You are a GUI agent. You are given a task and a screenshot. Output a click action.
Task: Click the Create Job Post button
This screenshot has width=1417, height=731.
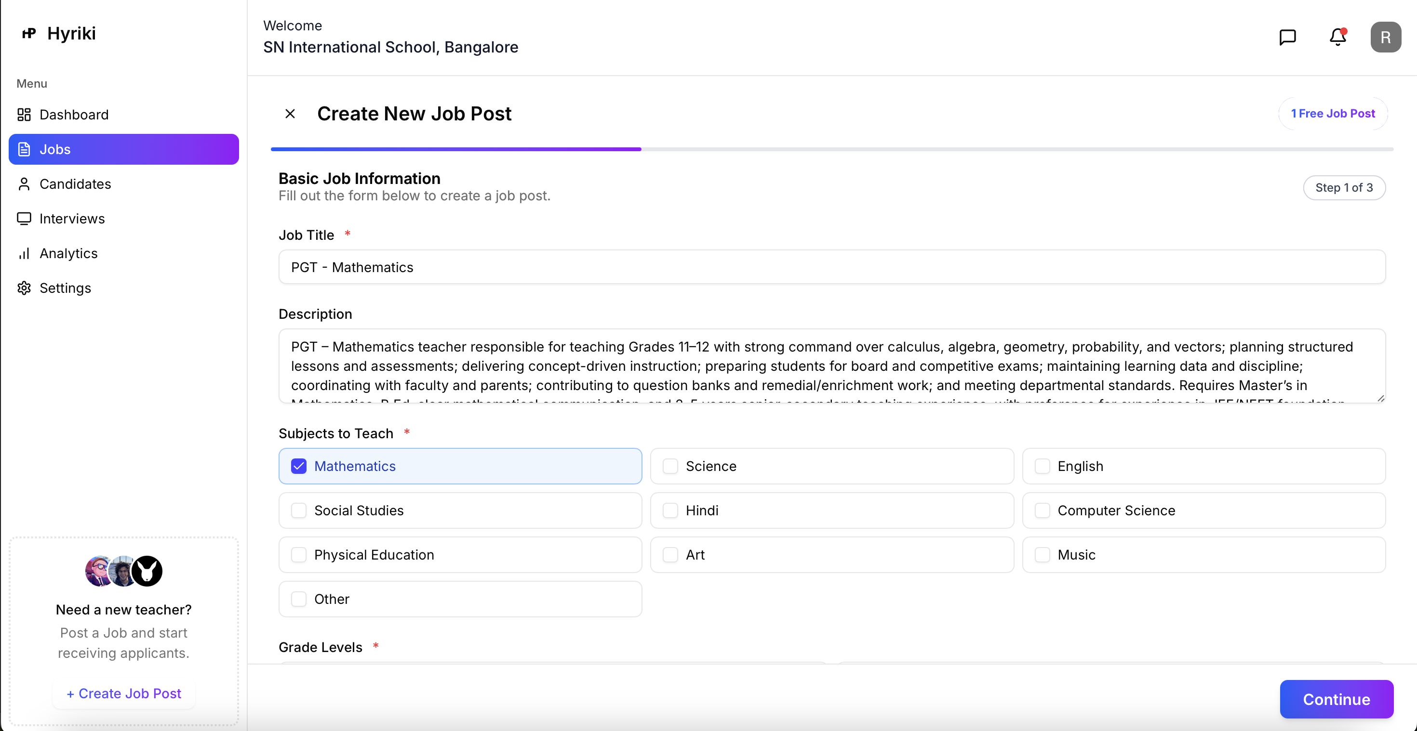click(123, 693)
